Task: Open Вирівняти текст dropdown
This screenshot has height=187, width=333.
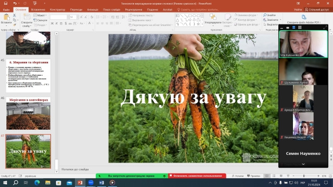Action: tap(140, 20)
